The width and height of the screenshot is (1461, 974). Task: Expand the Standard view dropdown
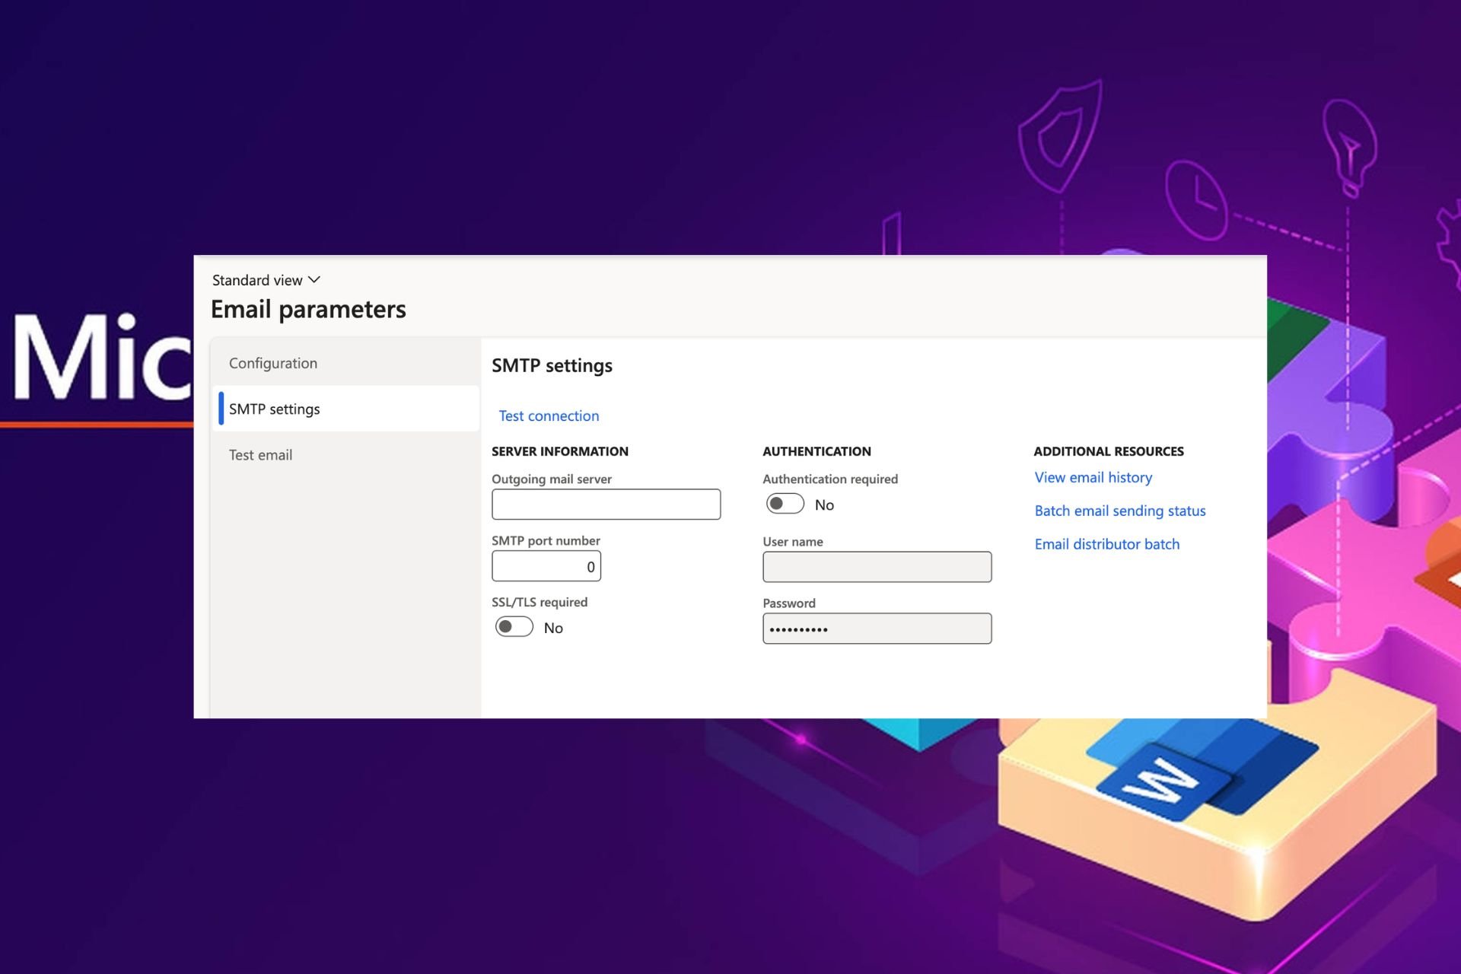[266, 280]
